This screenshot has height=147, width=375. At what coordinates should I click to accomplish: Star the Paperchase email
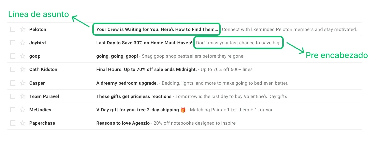[x=23, y=123]
